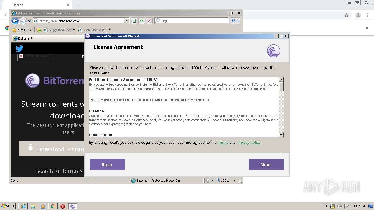This screenshot has width=374, height=210.
Task: Bookmark page with Chrome star icon
Action: (x=347, y=15)
